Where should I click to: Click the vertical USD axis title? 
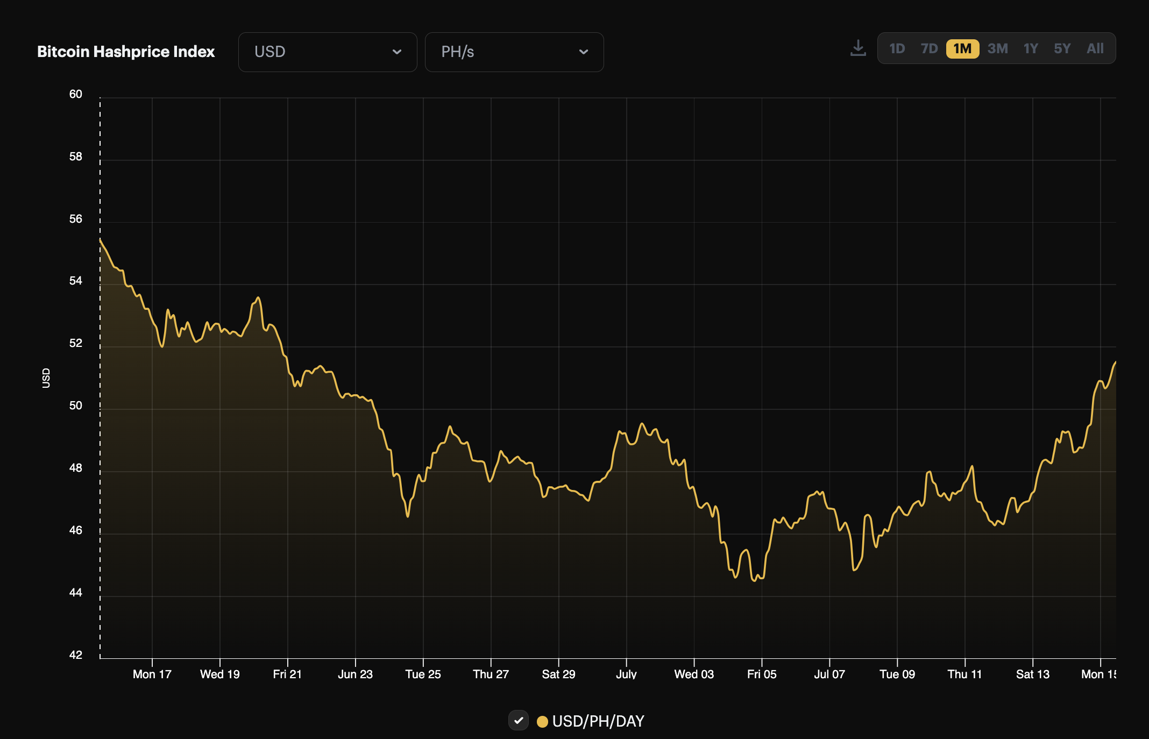point(46,378)
